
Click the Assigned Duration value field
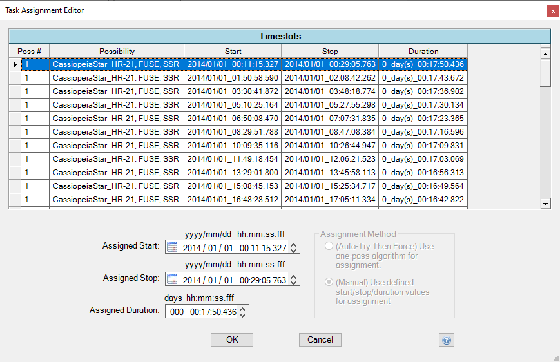click(x=202, y=312)
